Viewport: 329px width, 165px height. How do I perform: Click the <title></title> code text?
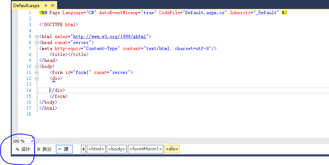pos(69,55)
